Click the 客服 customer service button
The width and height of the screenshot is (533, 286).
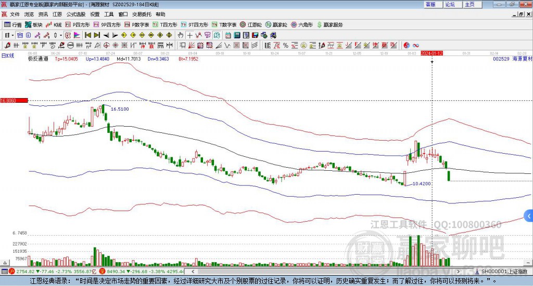click(x=433, y=4)
